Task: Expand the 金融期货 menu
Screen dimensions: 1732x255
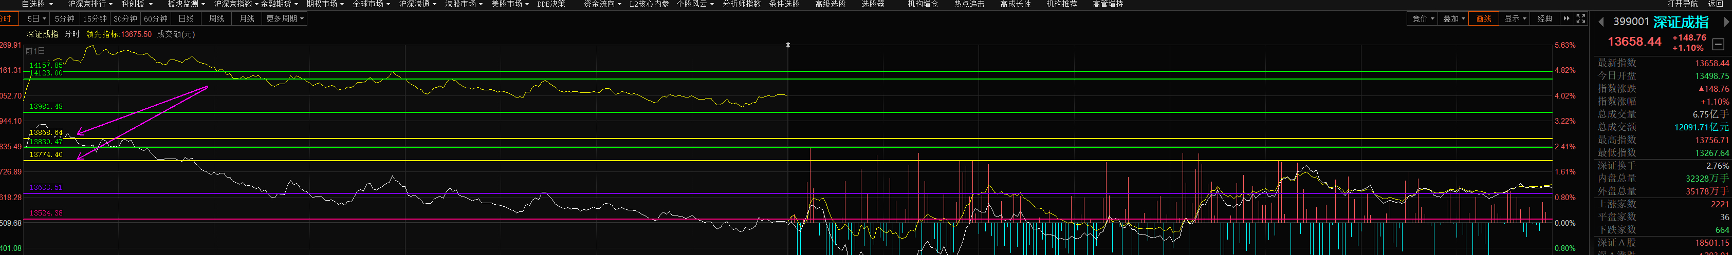Action: 280,4
